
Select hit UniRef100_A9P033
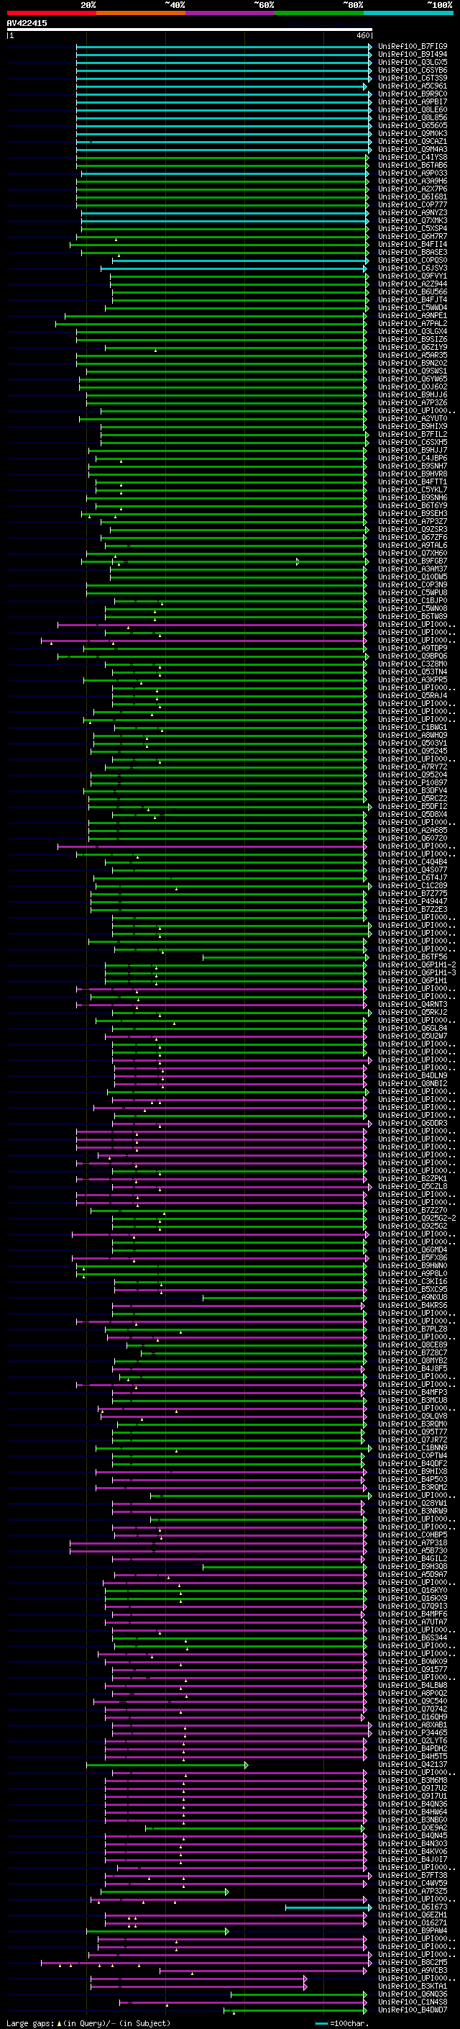pyautogui.click(x=412, y=173)
